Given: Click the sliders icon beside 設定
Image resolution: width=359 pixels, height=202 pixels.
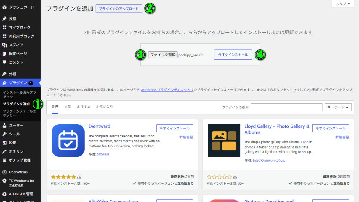Looking at the screenshot, I should (4, 143).
